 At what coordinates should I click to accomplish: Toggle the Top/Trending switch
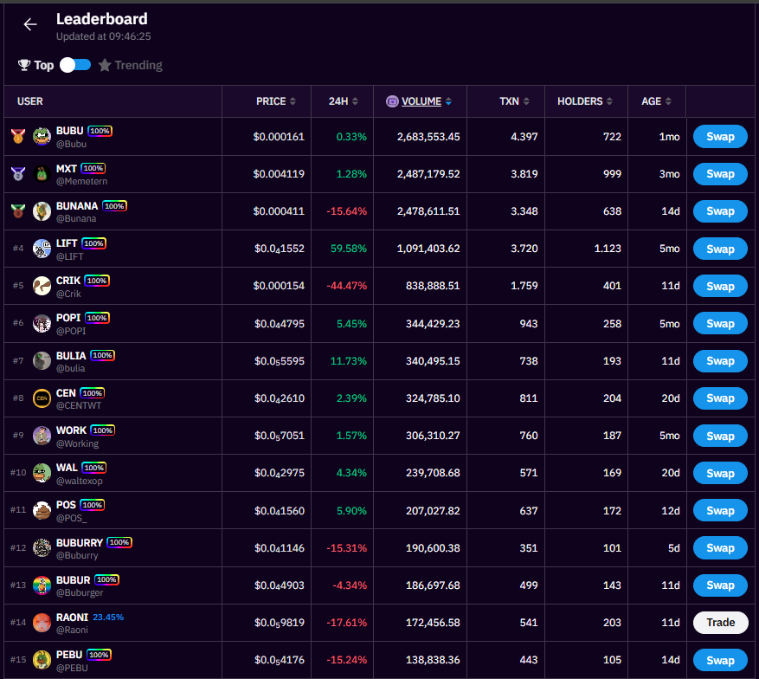[x=75, y=65]
